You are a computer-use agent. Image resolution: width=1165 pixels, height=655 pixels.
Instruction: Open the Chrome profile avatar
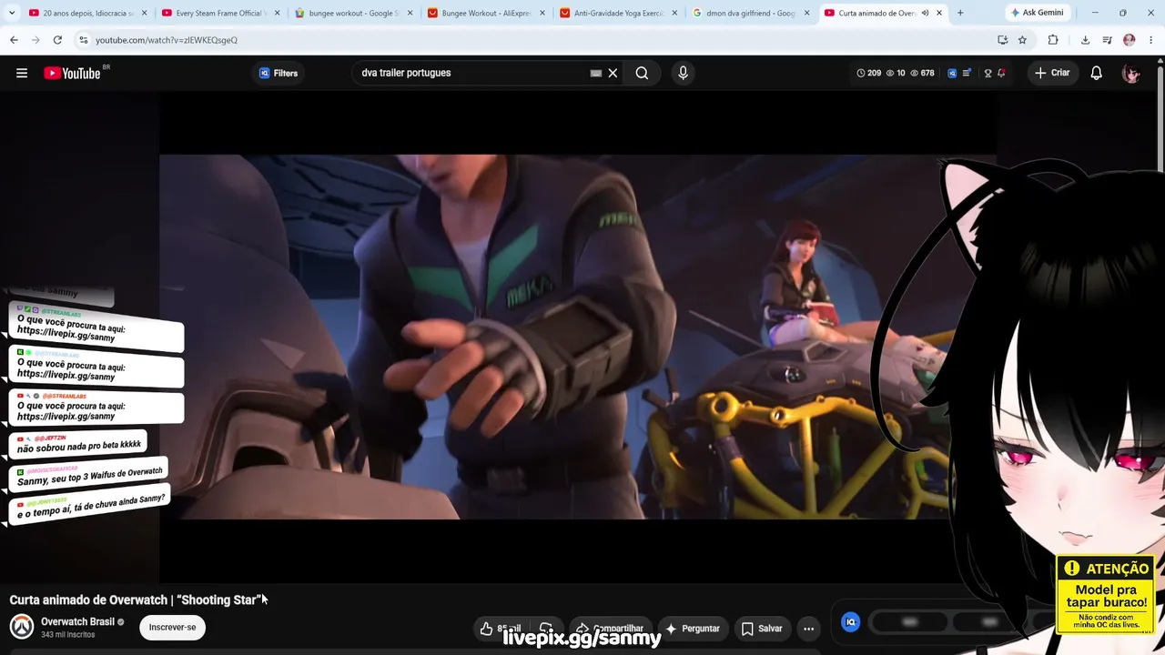[x=1130, y=40]
